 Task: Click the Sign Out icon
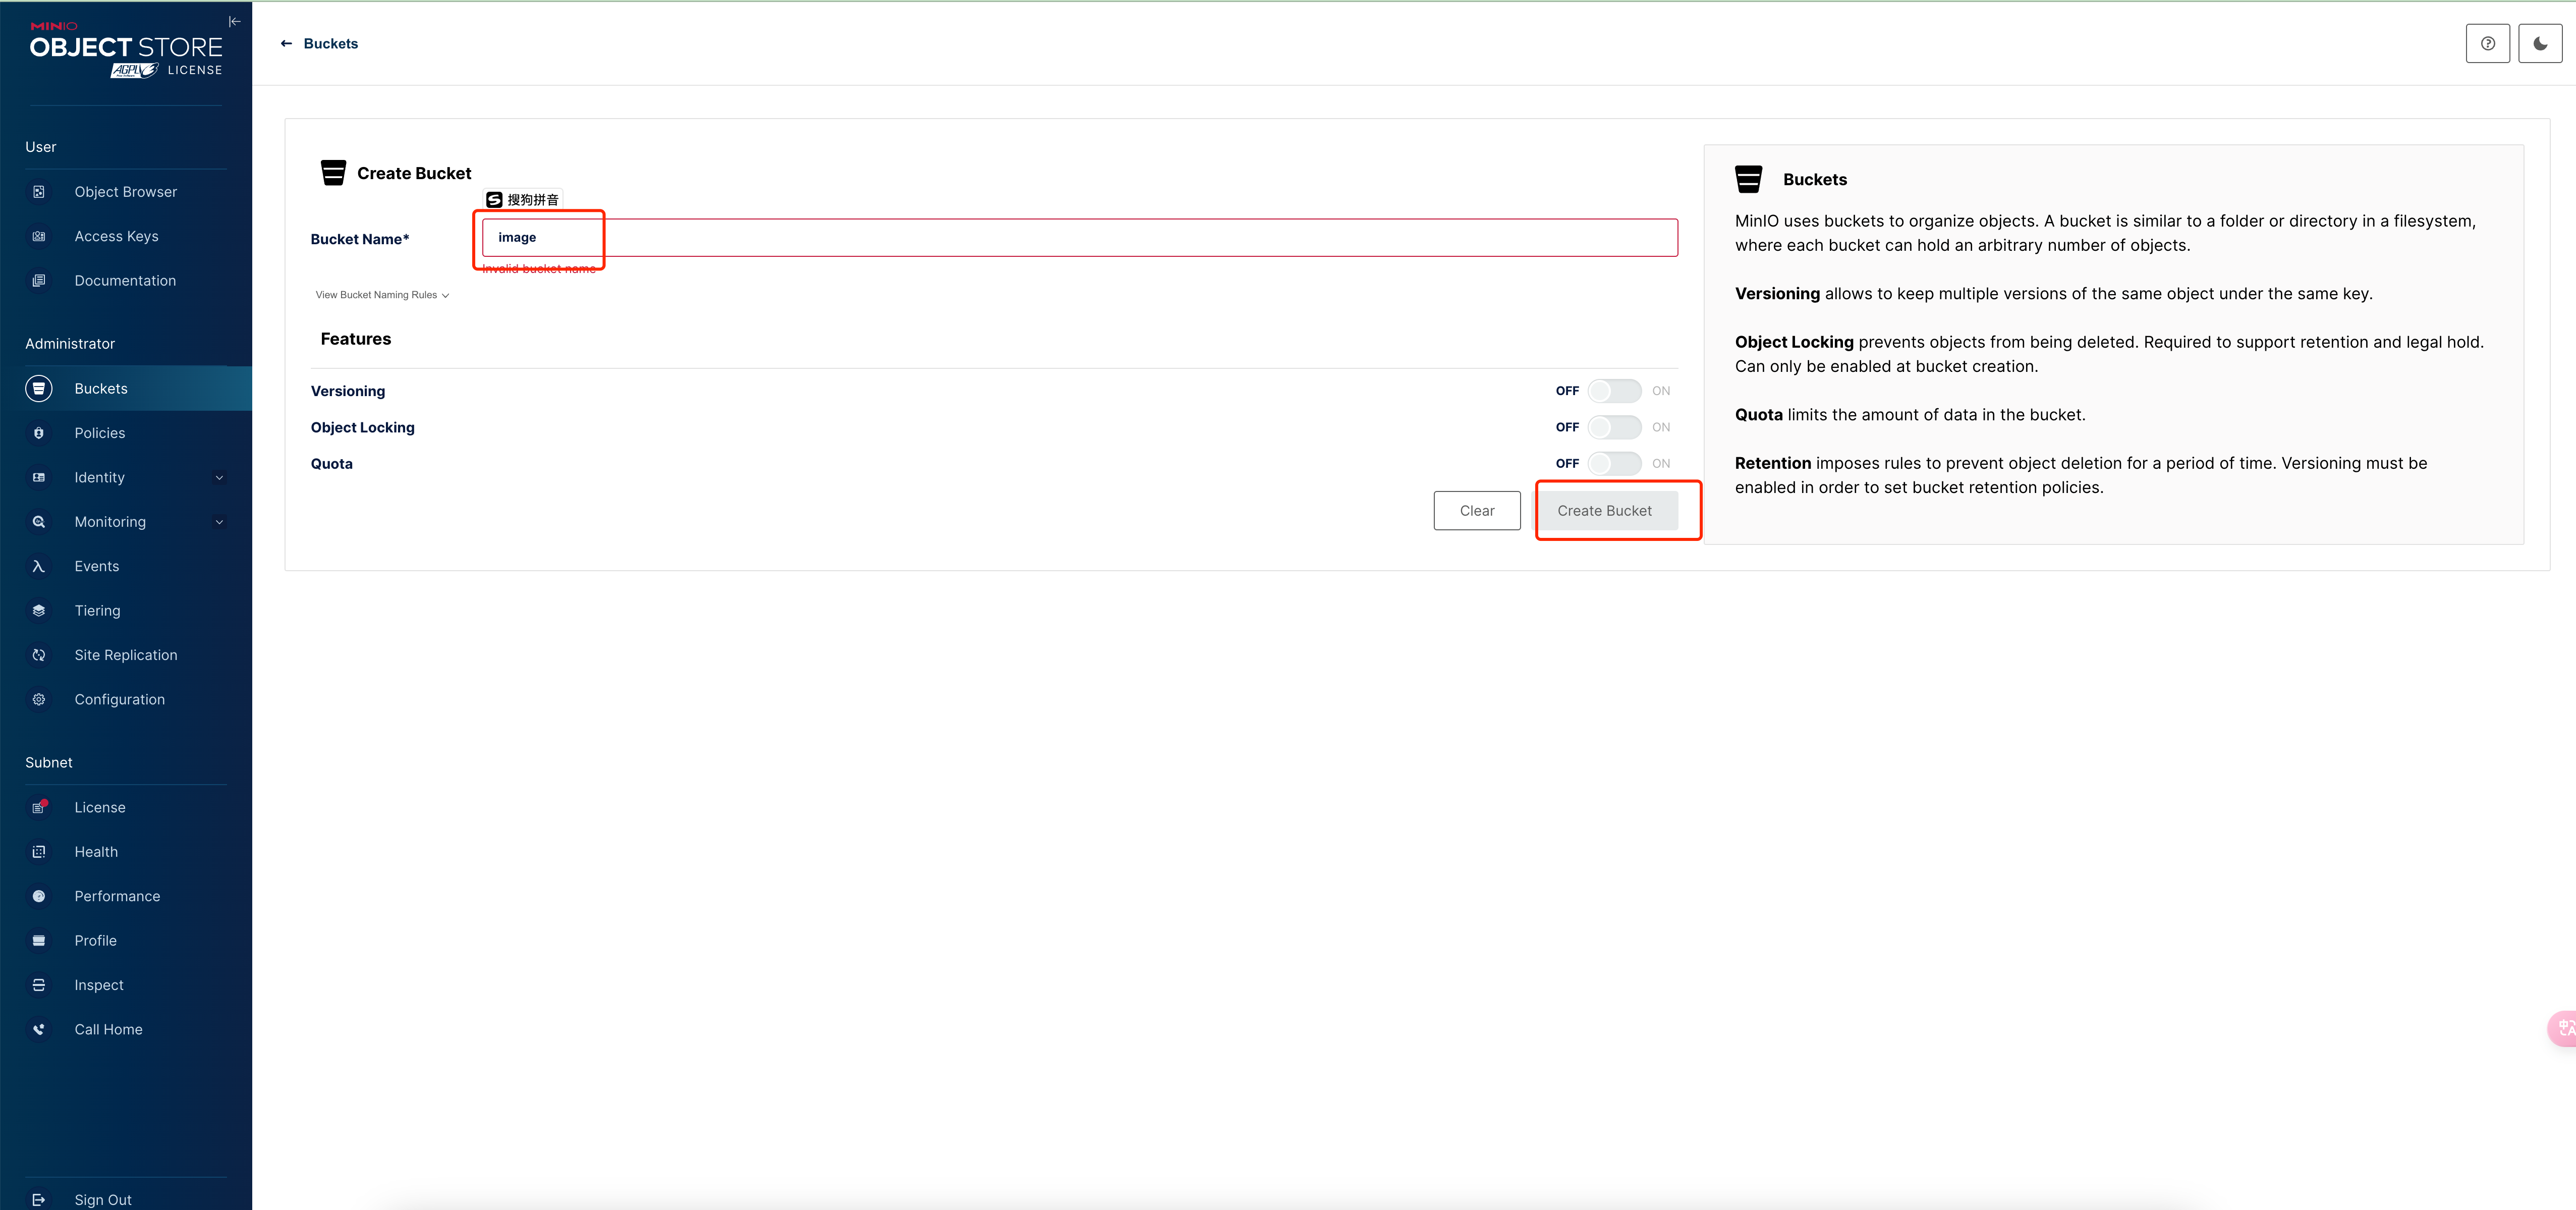[x=39, y=1200]
